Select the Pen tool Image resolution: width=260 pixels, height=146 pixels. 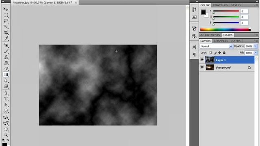6,93
